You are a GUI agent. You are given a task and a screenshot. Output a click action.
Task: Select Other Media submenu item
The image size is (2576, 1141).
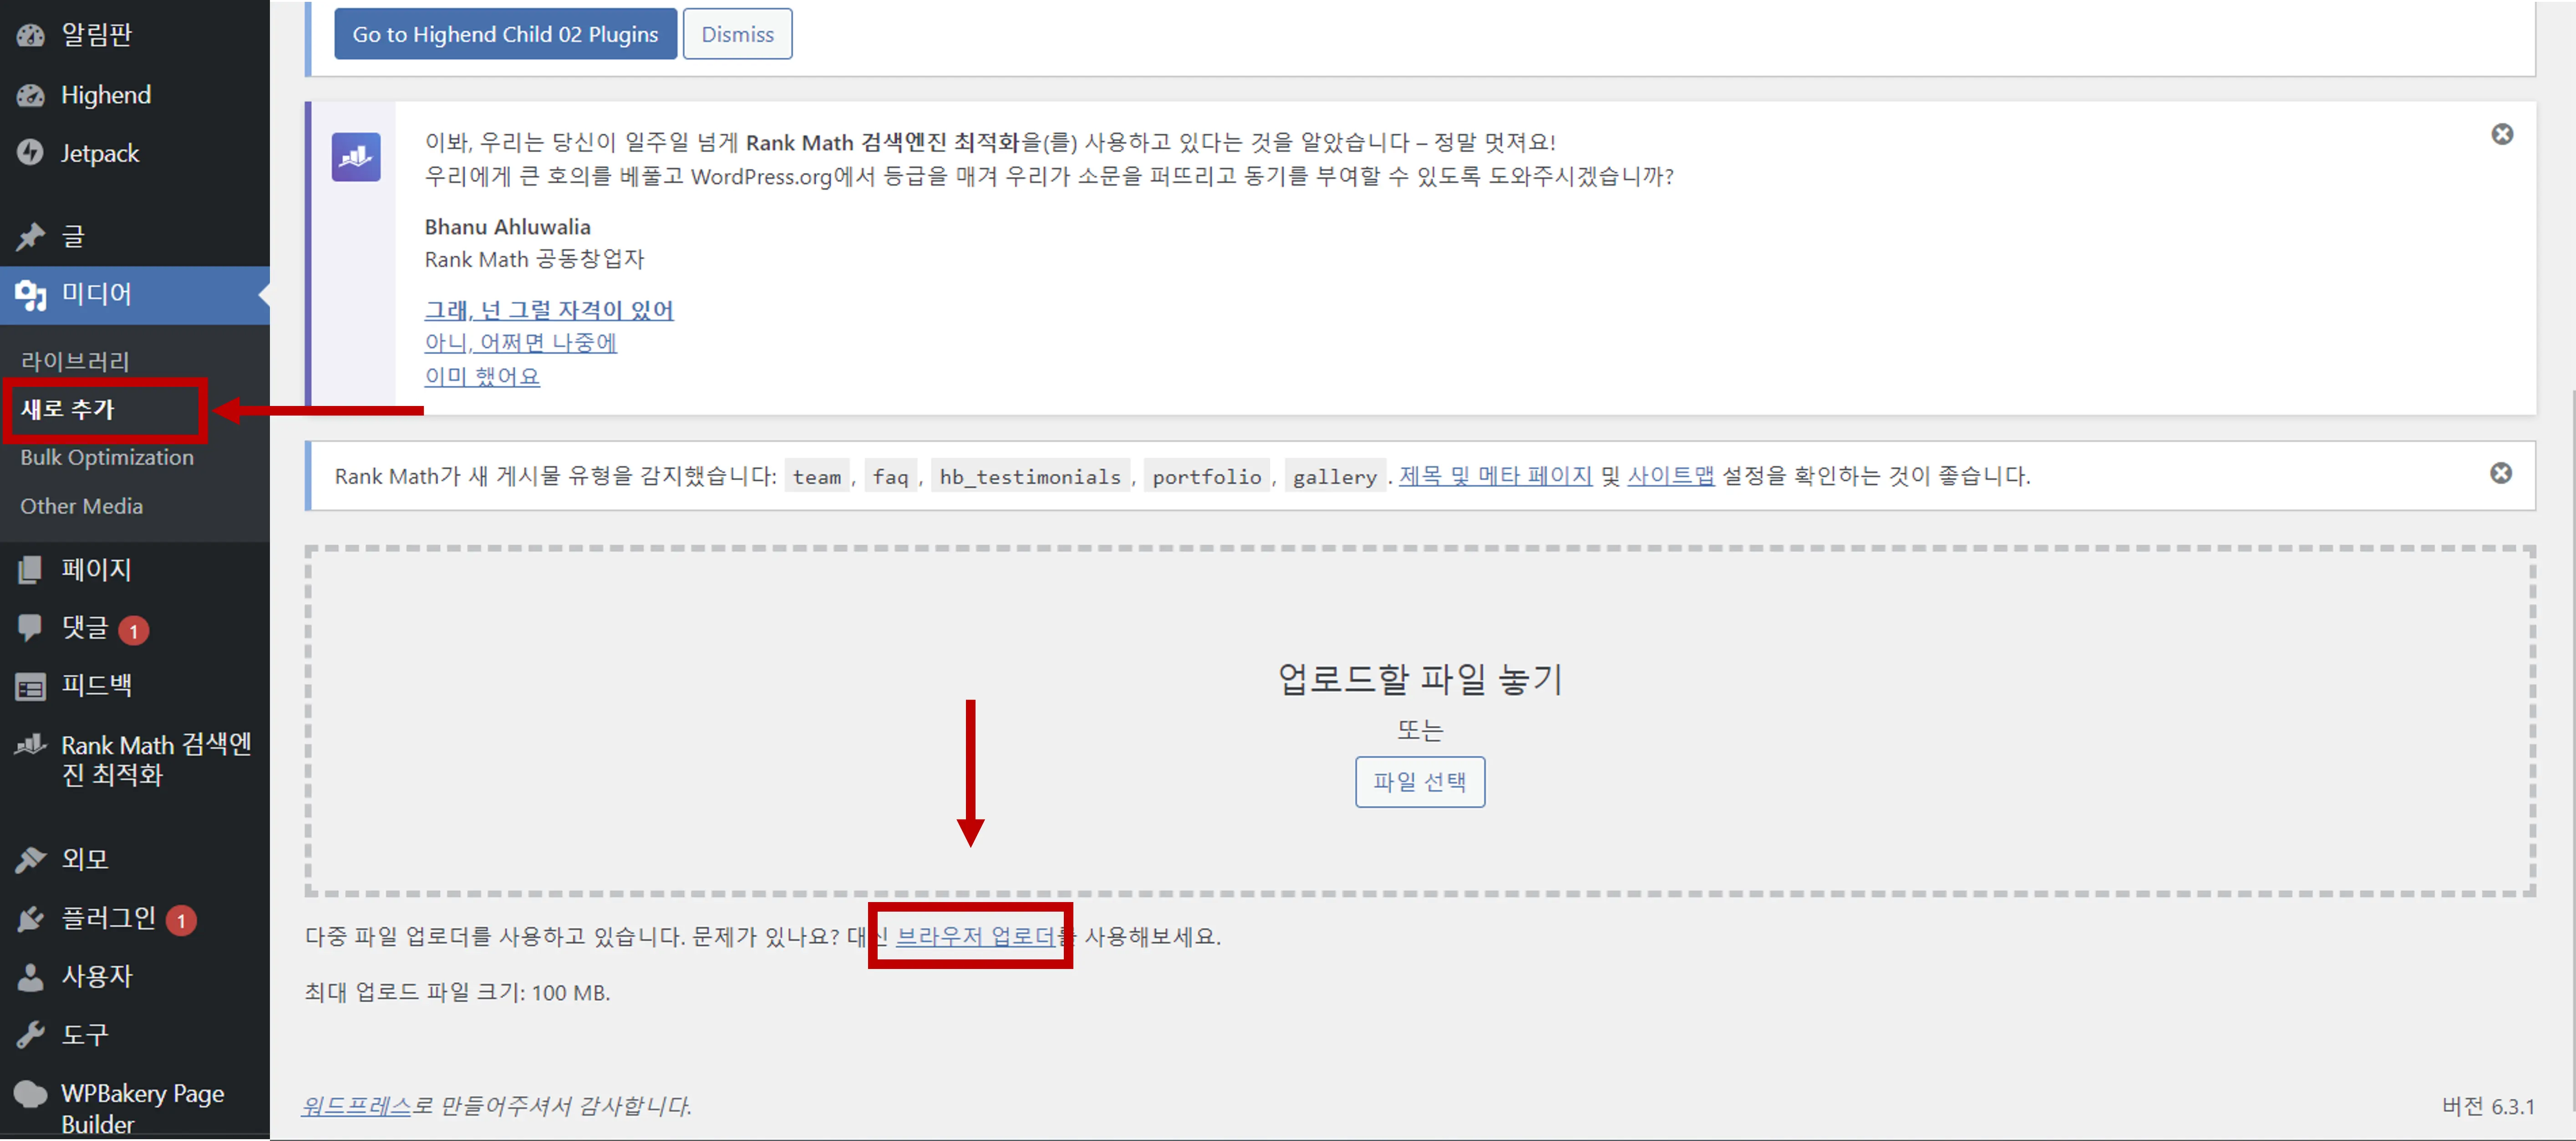[x=82, y=506]
